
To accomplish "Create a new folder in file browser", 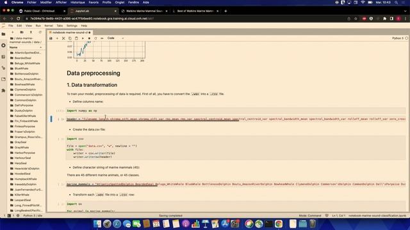I will 22,32.
